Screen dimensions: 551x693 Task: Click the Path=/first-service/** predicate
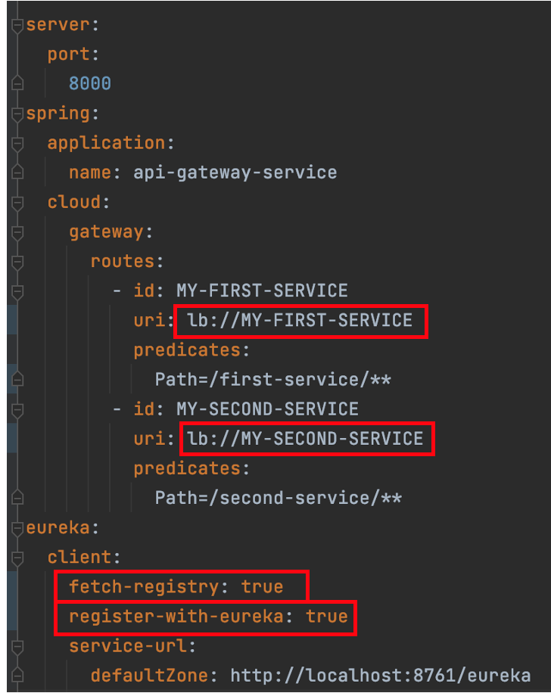click(x=272, y=380)
